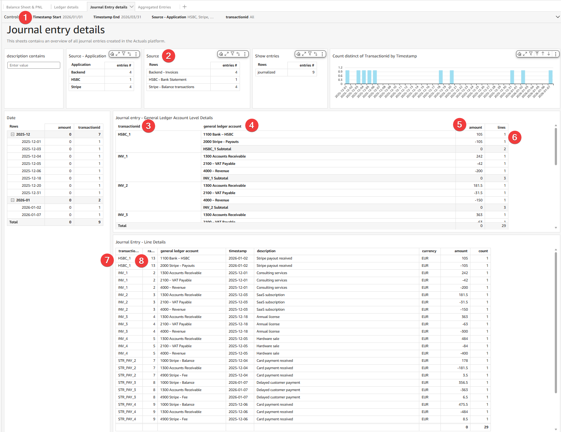The image size is (561, 432).
Task: Switch to Balance Sheet & PNL tab
Action: (x=24, y=7)
